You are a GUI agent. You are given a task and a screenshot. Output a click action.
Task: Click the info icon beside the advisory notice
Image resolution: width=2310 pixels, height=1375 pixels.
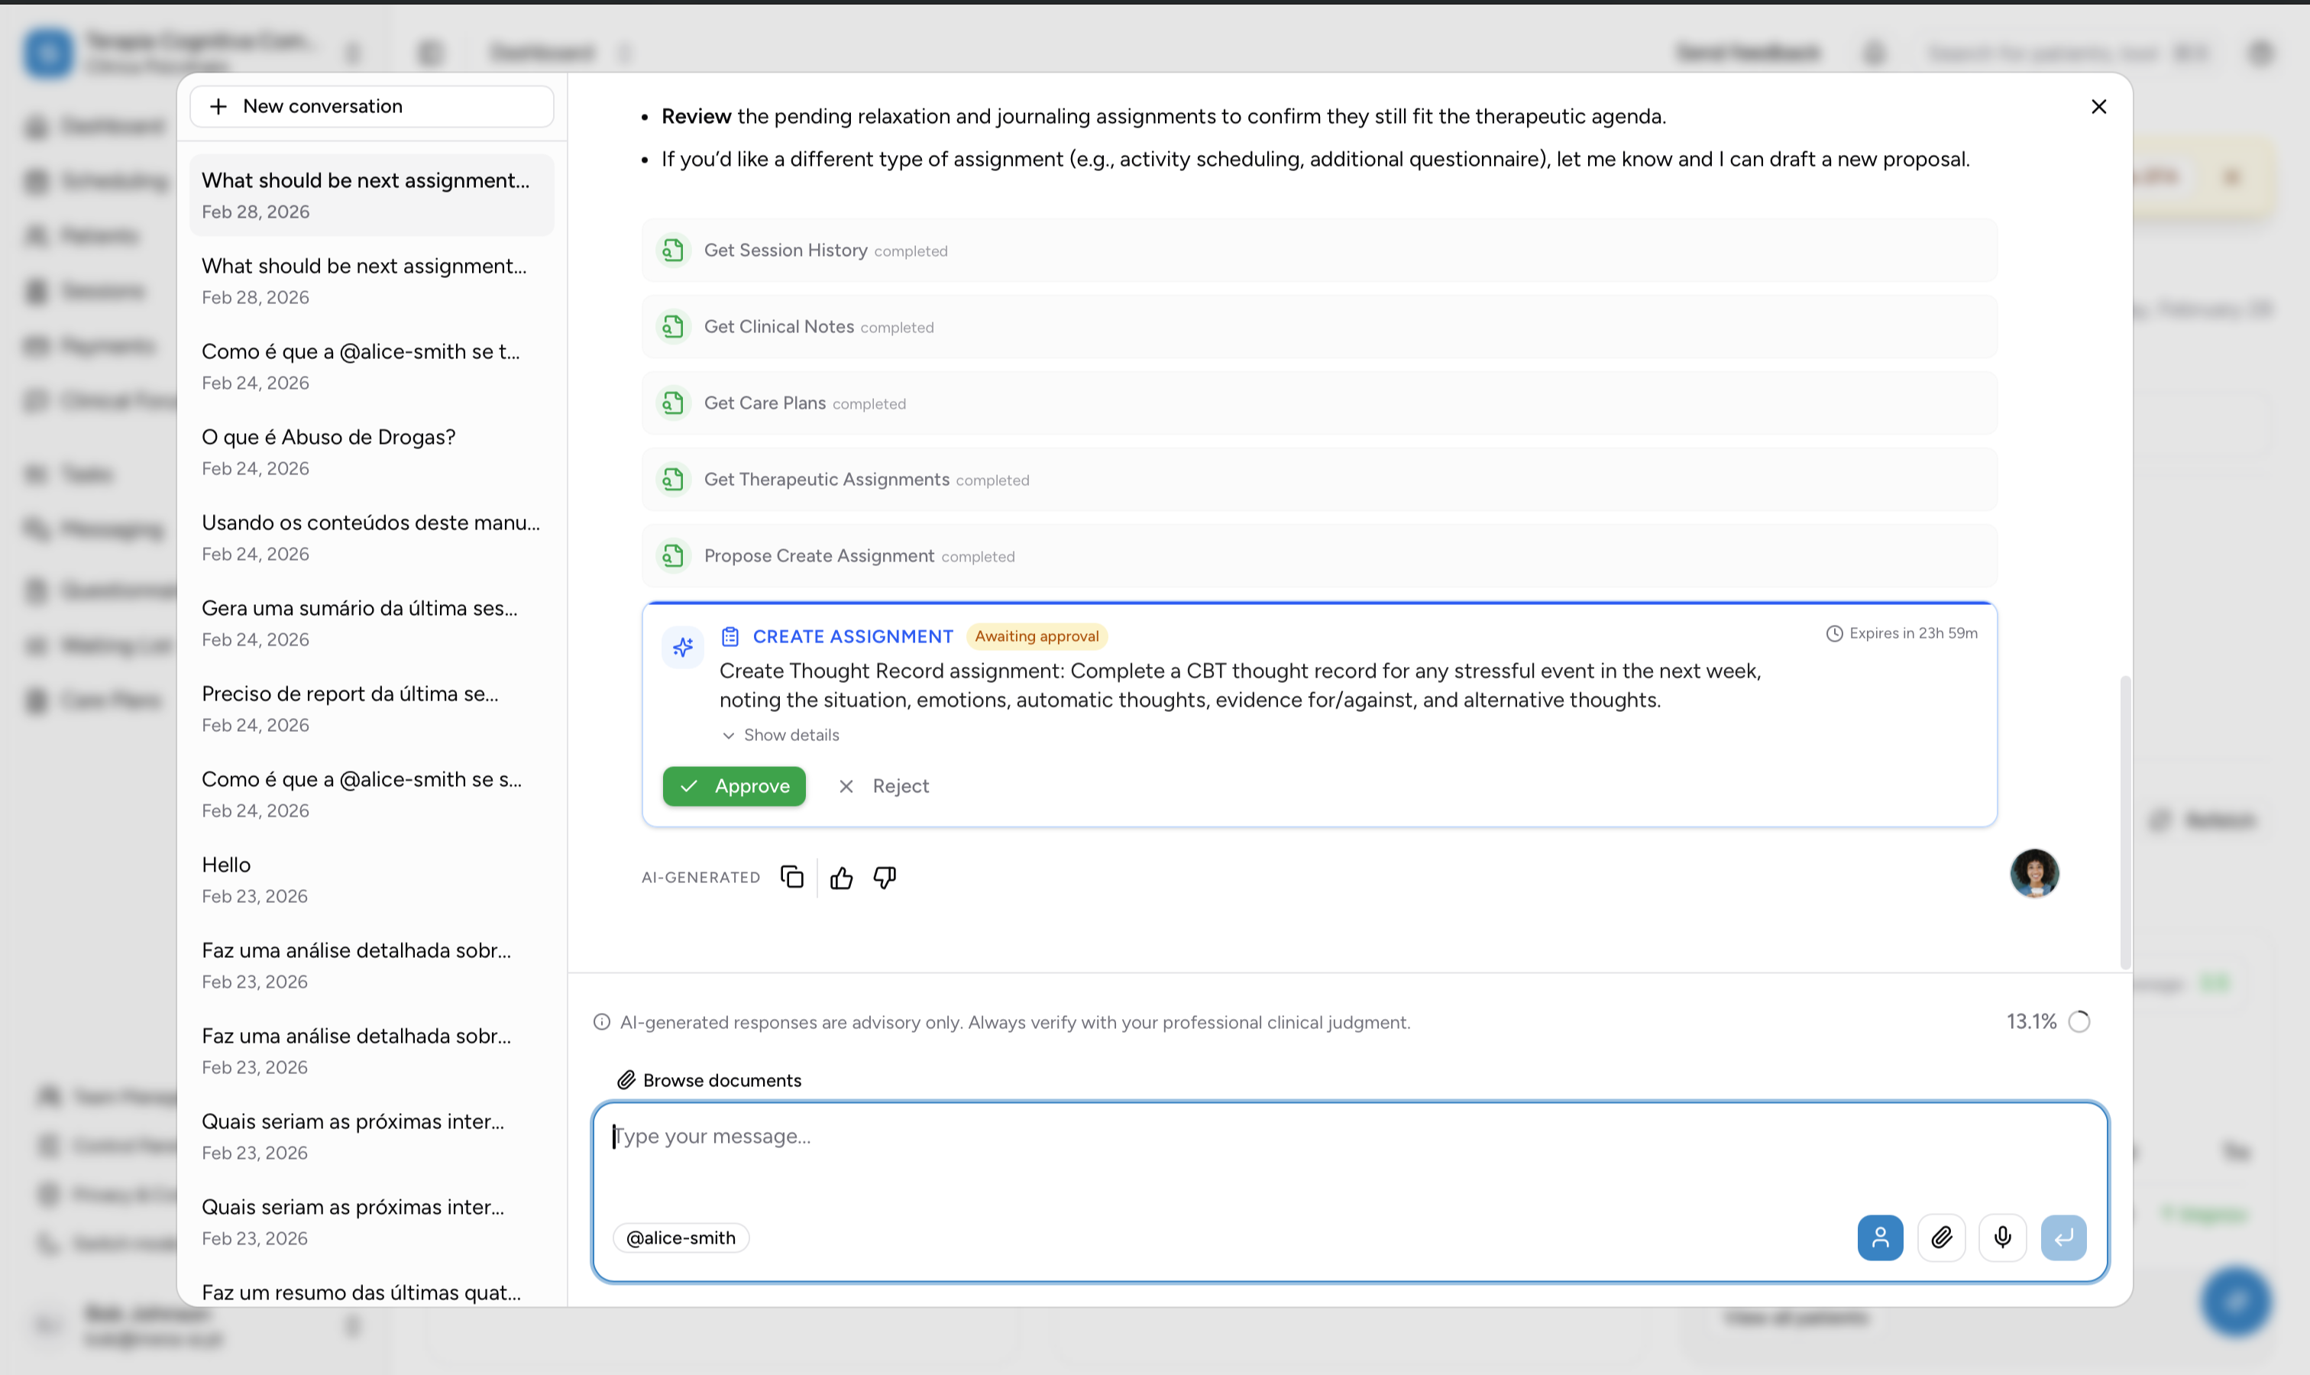click(x=601, y=1022)
